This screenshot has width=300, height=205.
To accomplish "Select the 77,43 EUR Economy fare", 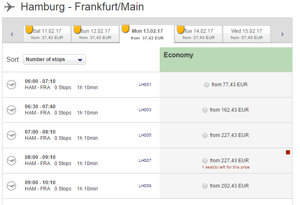I will click(207, 85).
